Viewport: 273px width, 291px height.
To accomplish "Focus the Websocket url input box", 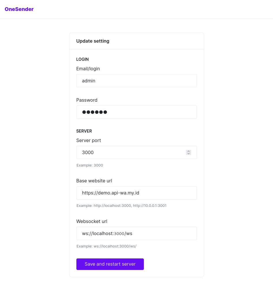I will click(x=137, y=233).
